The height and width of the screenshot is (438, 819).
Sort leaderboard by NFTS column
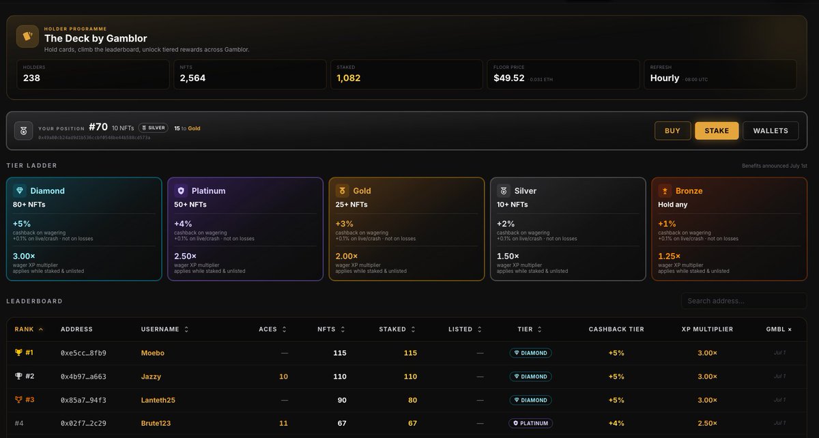[332, 329]
